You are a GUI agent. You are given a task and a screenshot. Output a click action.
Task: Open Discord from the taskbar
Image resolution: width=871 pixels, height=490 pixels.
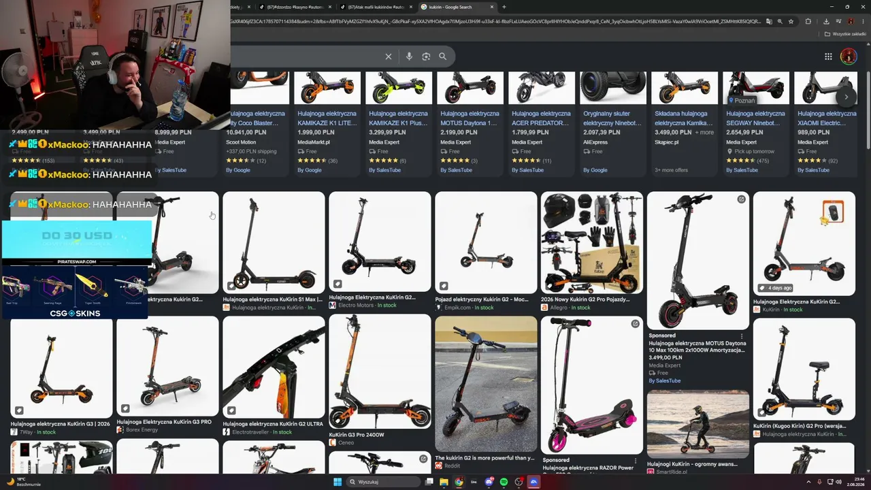(x=489, y=482)
